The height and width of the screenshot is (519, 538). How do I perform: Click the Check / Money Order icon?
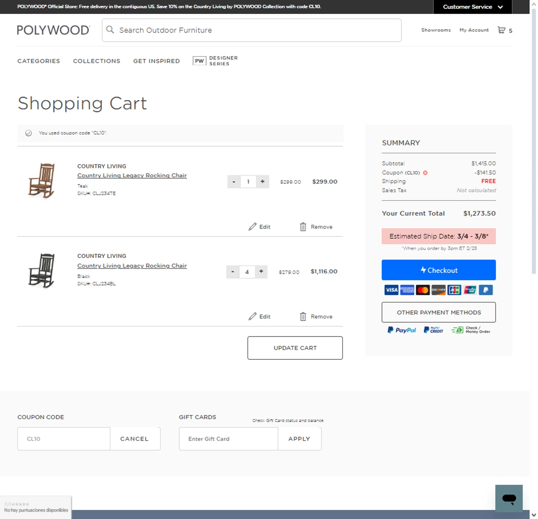coord(471,330)
